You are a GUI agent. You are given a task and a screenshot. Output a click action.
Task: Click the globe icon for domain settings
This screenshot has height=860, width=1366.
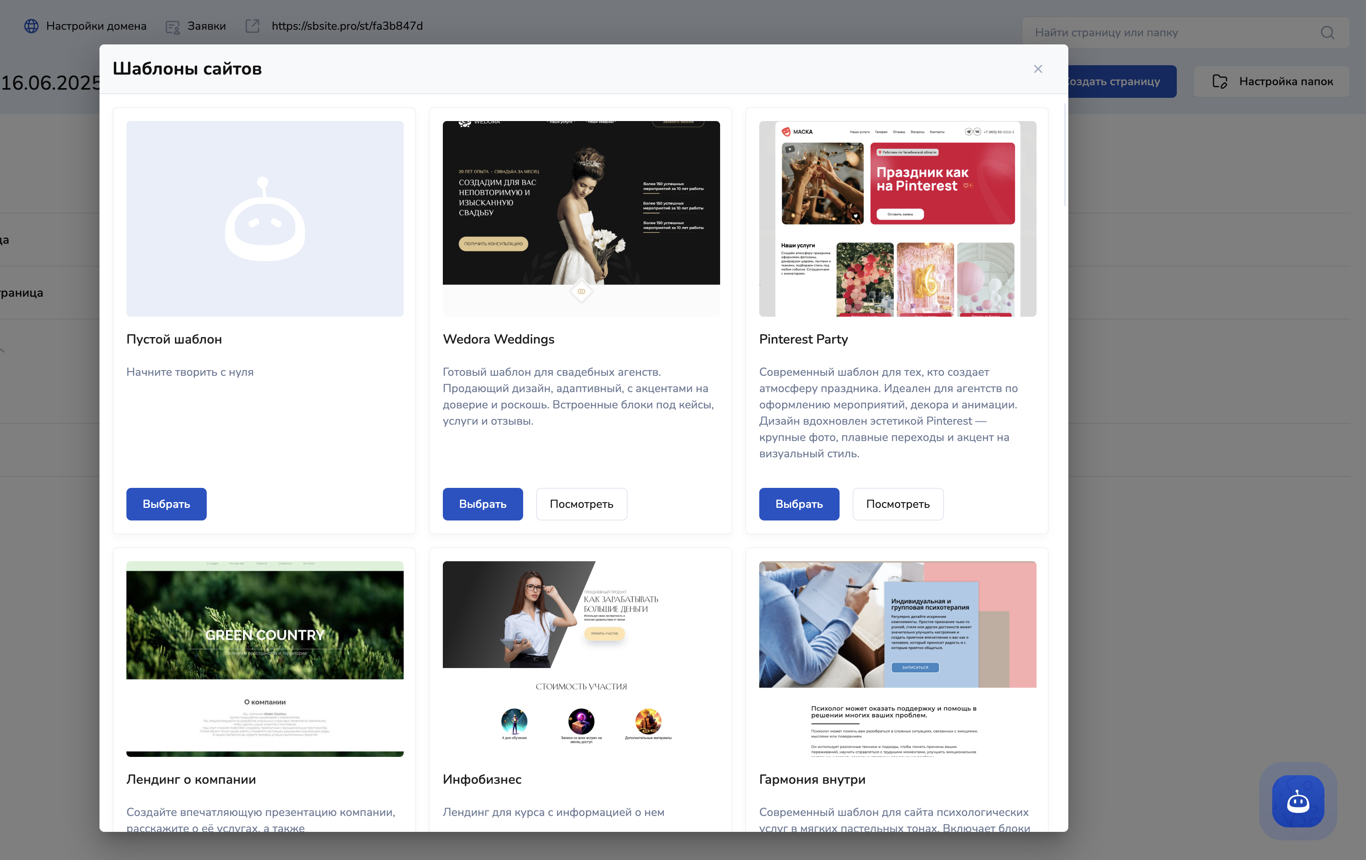(x=31, y=26)
